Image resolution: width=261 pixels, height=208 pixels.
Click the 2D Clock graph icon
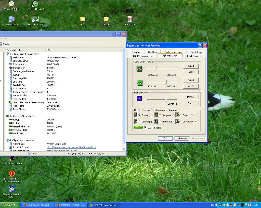coord(139,69)
